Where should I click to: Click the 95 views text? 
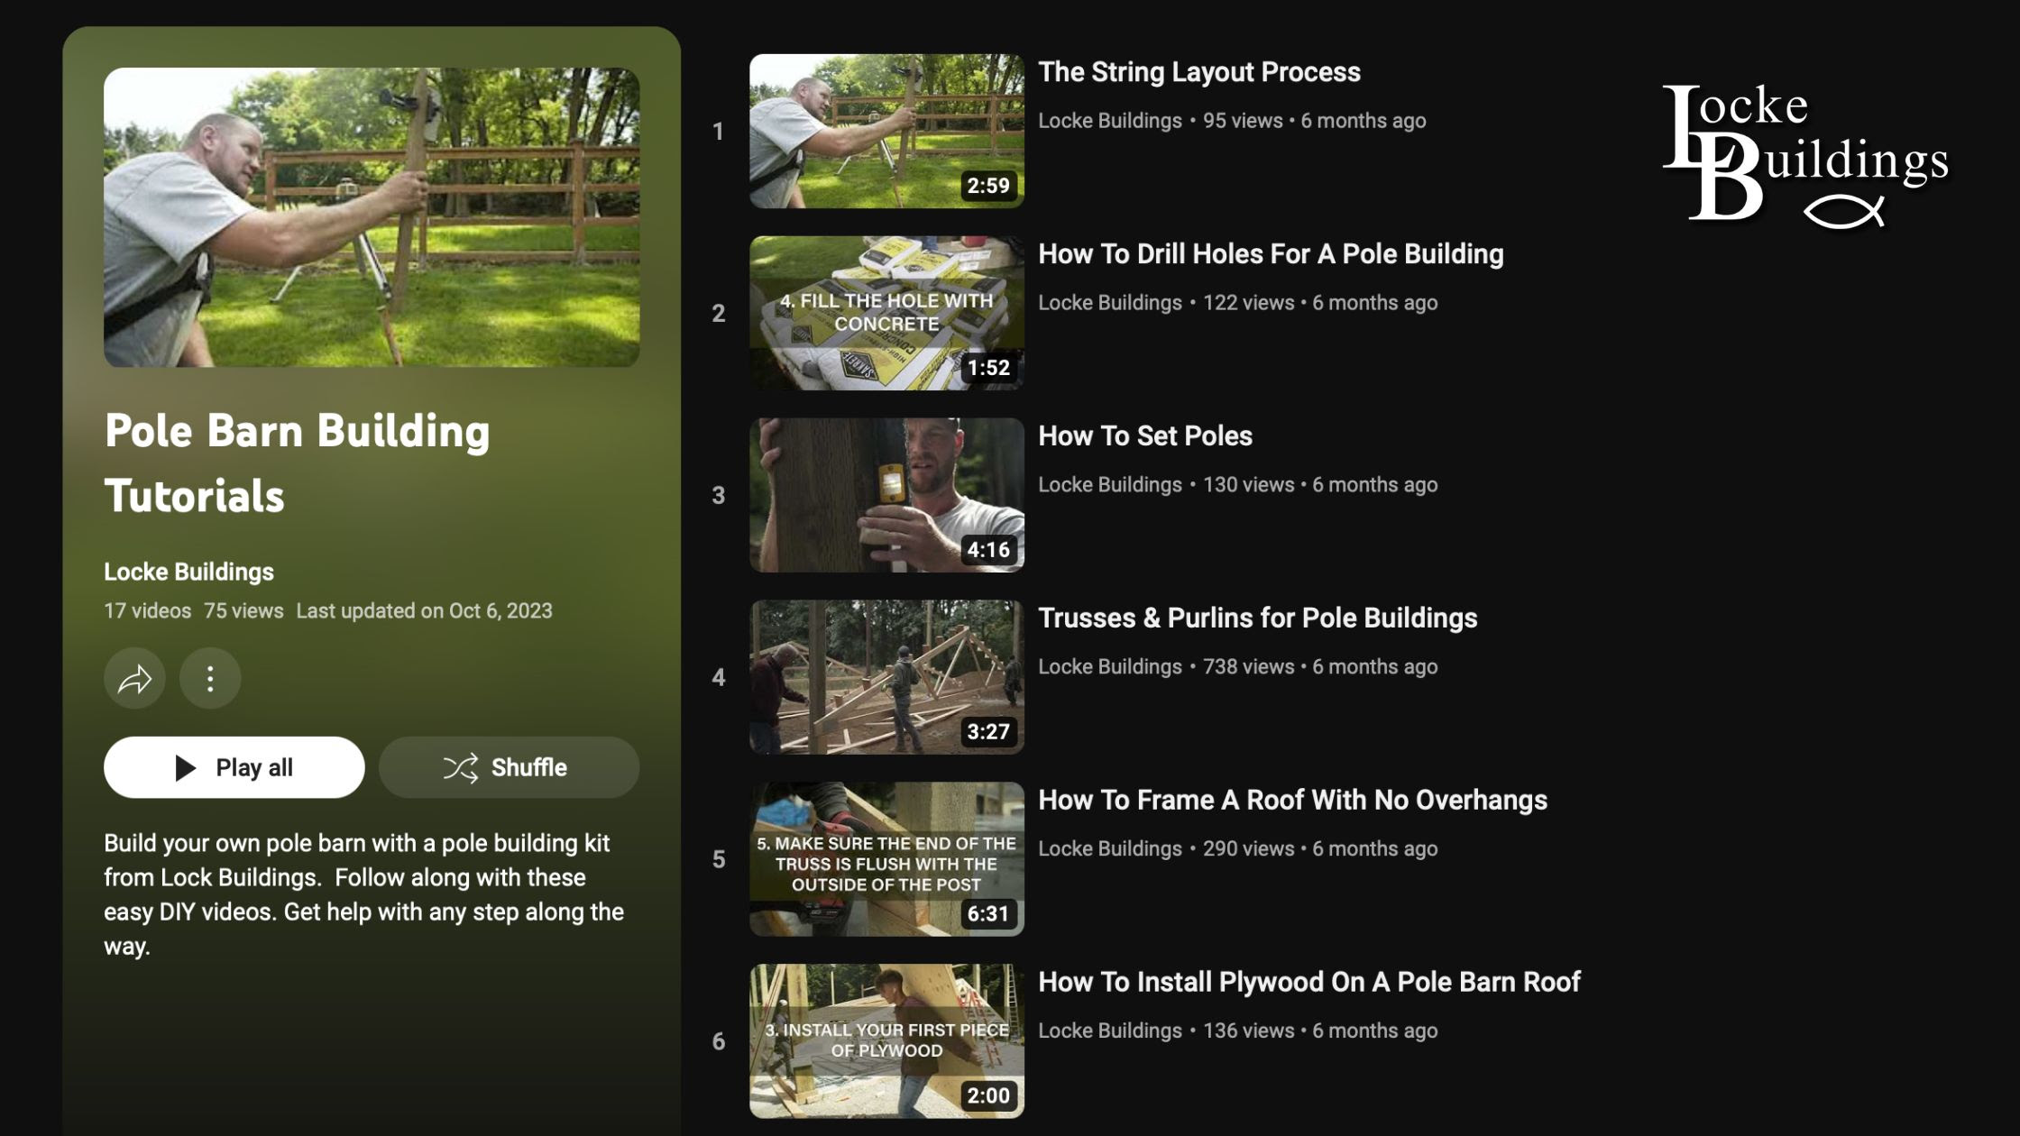pos(1243,121)
